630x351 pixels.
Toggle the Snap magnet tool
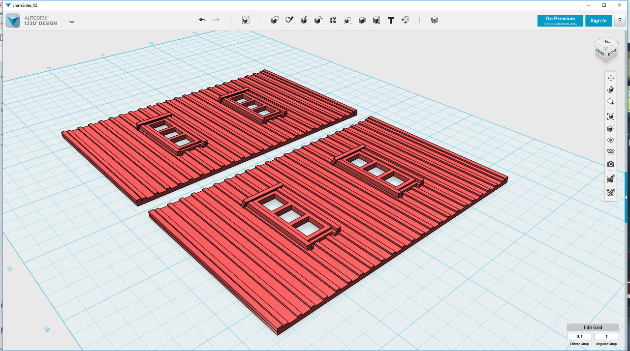(405, 20)
